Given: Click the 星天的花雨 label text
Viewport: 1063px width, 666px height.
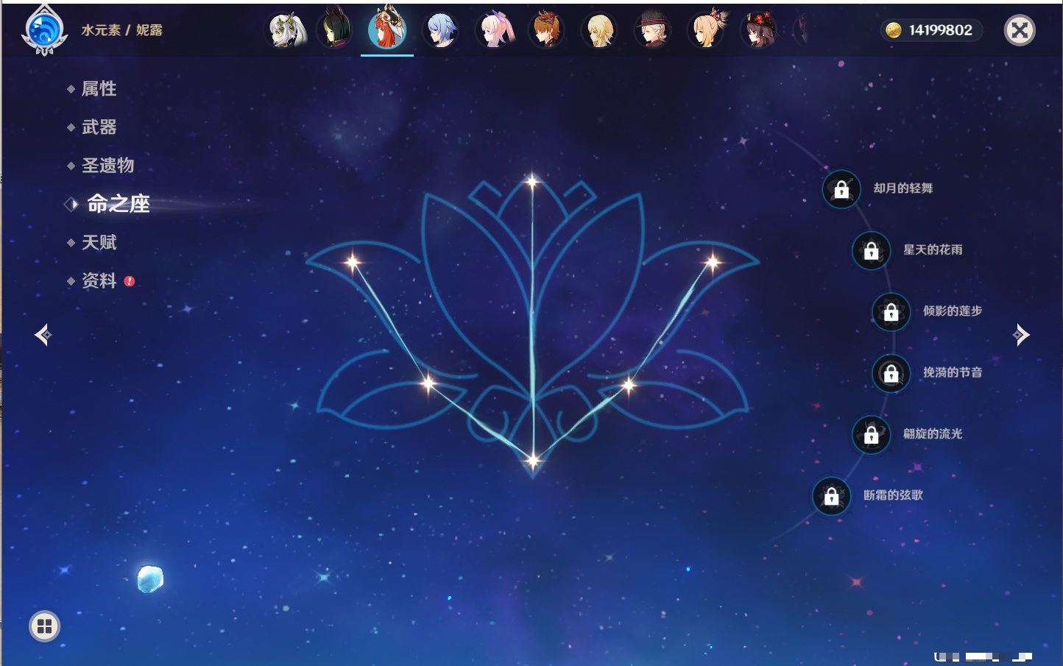Looking at the screenshot, I should [933, 249].
